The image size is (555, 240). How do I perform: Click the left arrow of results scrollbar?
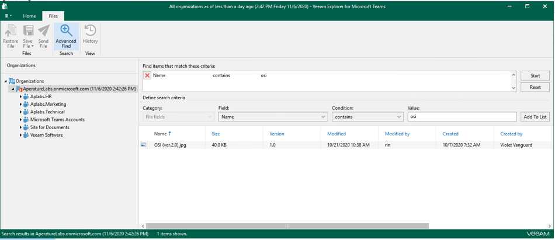(x=143, y=226)
